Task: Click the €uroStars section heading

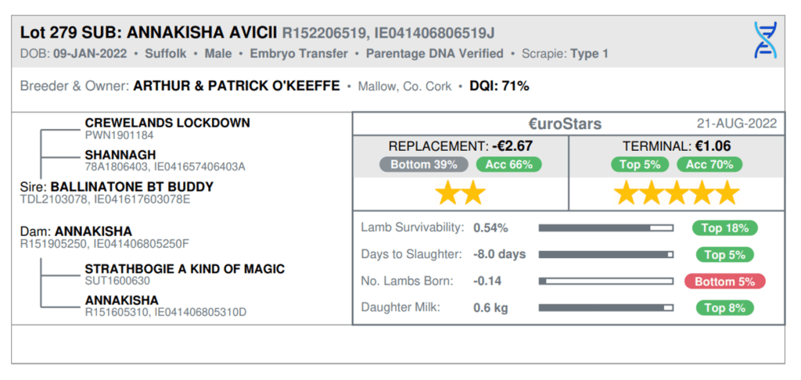Action: coord(565,124)
